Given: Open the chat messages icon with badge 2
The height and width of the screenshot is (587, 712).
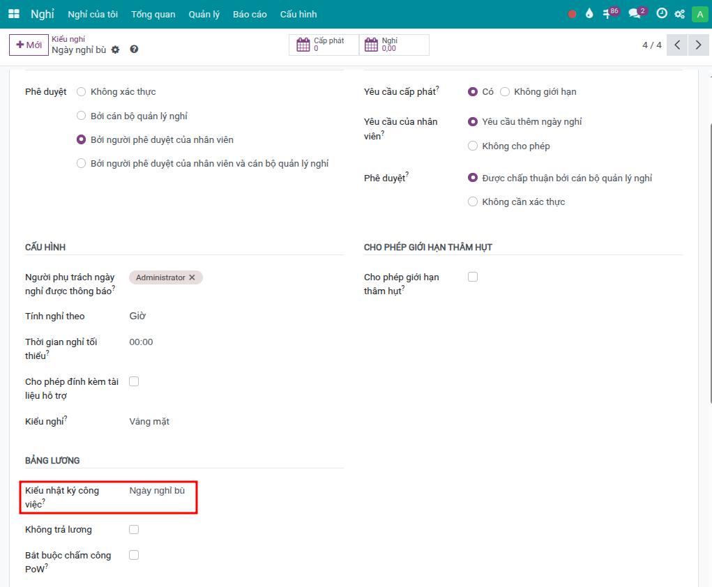Looking at the screenshot, I should [x=635, y=13].
